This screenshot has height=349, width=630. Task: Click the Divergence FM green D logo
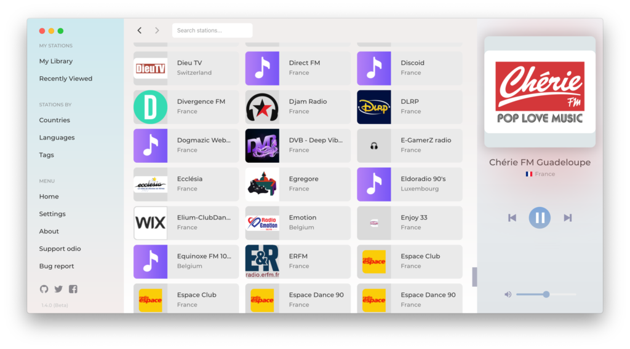click(x=150, y=107)
